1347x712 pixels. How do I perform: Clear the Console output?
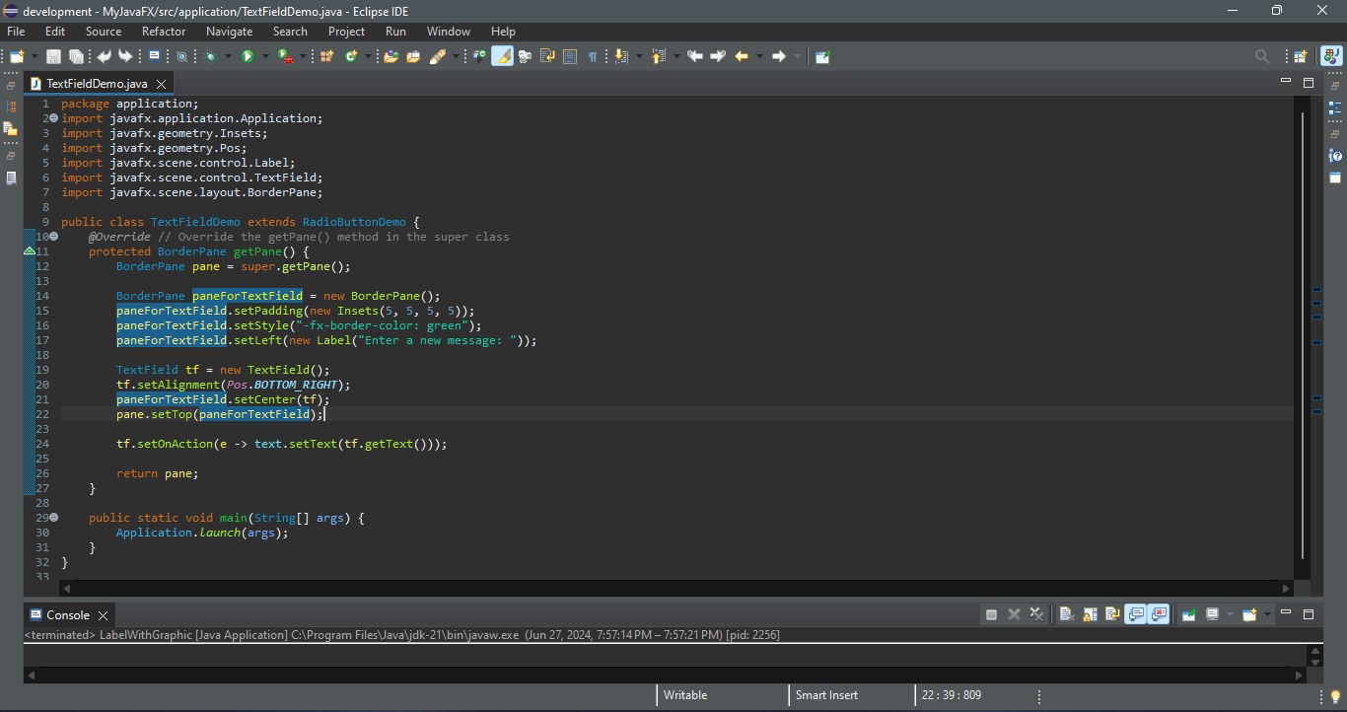point(1066,614)
